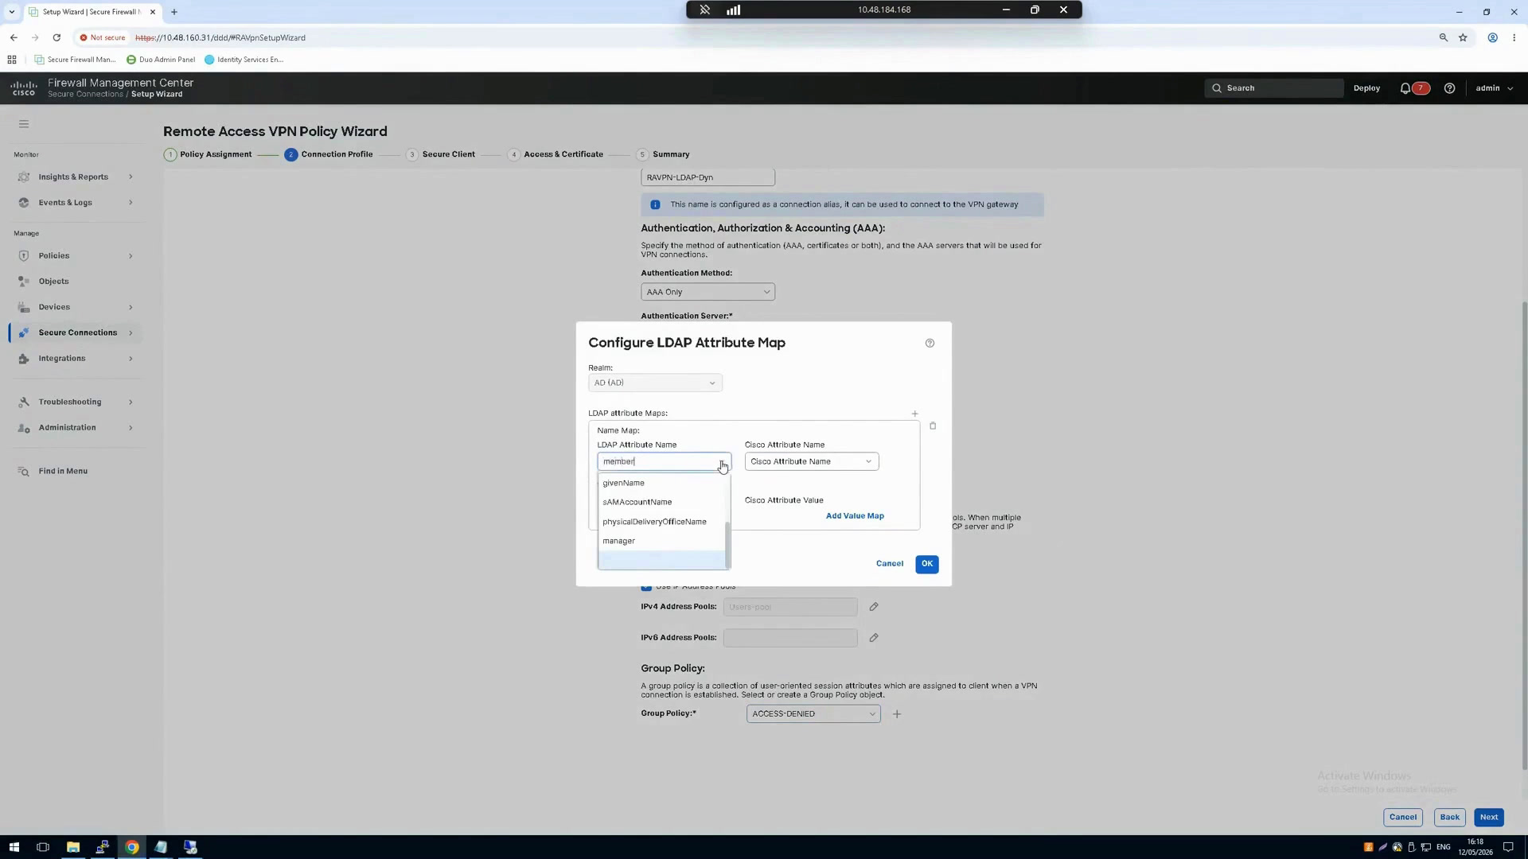Open the Authentication Method AAA Only dropdown
The image size is (1528, 859).
707,292
